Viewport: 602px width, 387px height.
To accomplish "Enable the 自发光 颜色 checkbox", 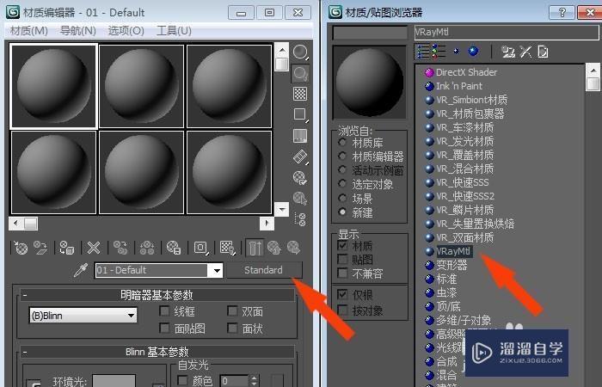I will 182,380.
